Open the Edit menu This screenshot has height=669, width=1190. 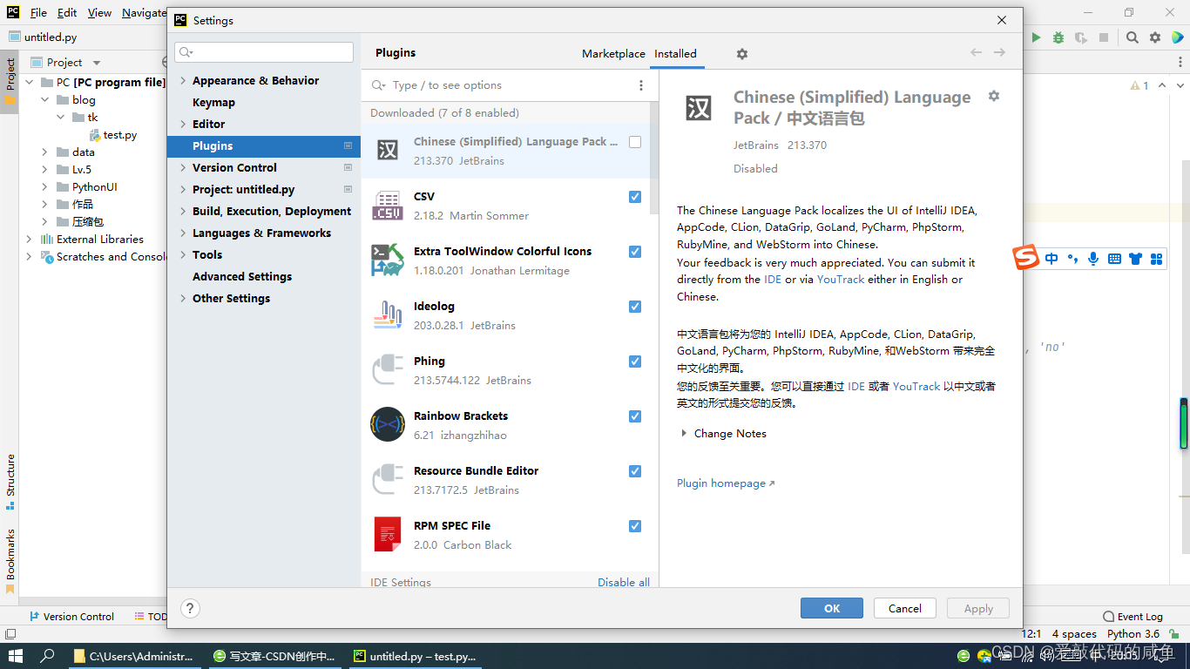tap(67, 13)
